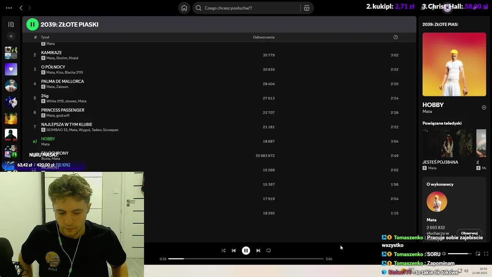Pause playback in the player bar
Image resolution: width=492 pixels, height=277 pixels.
246,250
